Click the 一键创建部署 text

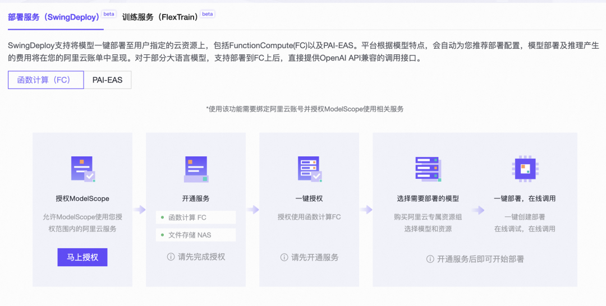click(525, 217)
